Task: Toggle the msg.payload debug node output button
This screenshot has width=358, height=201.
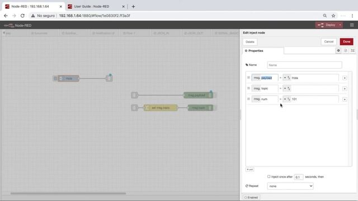Action: [215, 95]
